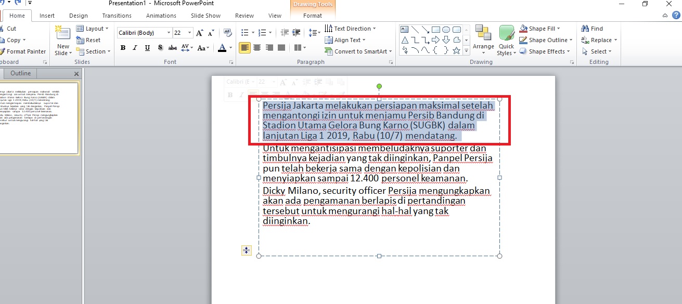Select the Line shape in gallery
682x304 pixels.
(x=416, y=30)
